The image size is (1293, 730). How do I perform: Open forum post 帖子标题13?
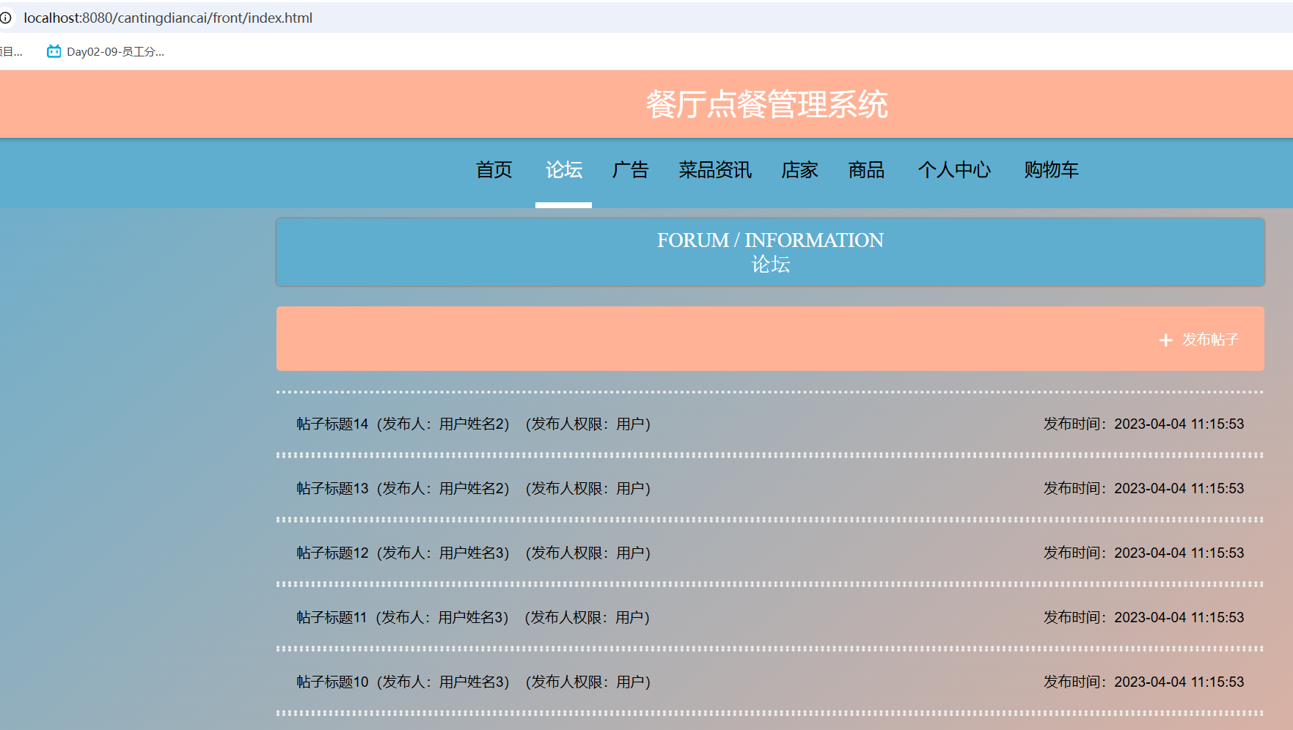click(x=332, y=489)
